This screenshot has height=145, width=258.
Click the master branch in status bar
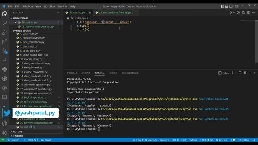(x=14, y=140)
